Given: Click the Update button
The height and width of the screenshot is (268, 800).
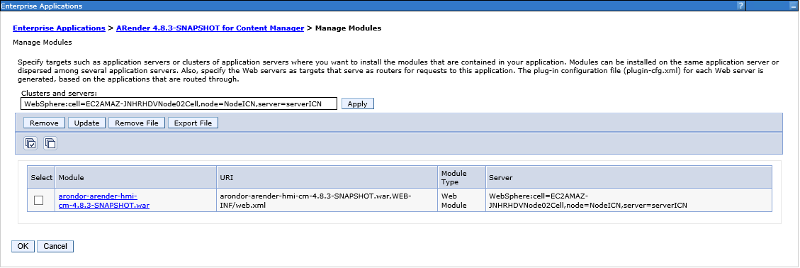Looking at the screenshot, I should (86, 123).
